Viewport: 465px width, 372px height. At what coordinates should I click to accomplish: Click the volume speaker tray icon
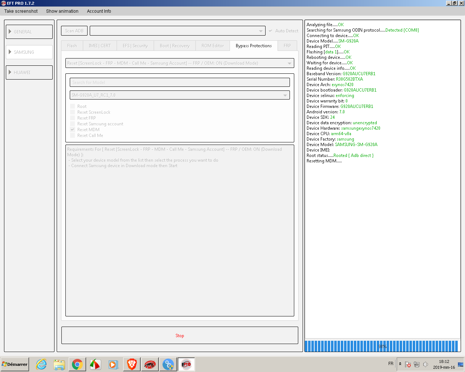pyautogui.click(x=425, y=364)
